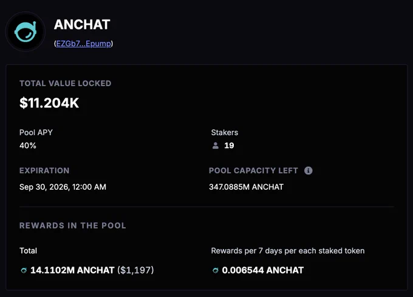The image size is (413, 297).
Task: Click the Pool APY label
Action: 36,133
